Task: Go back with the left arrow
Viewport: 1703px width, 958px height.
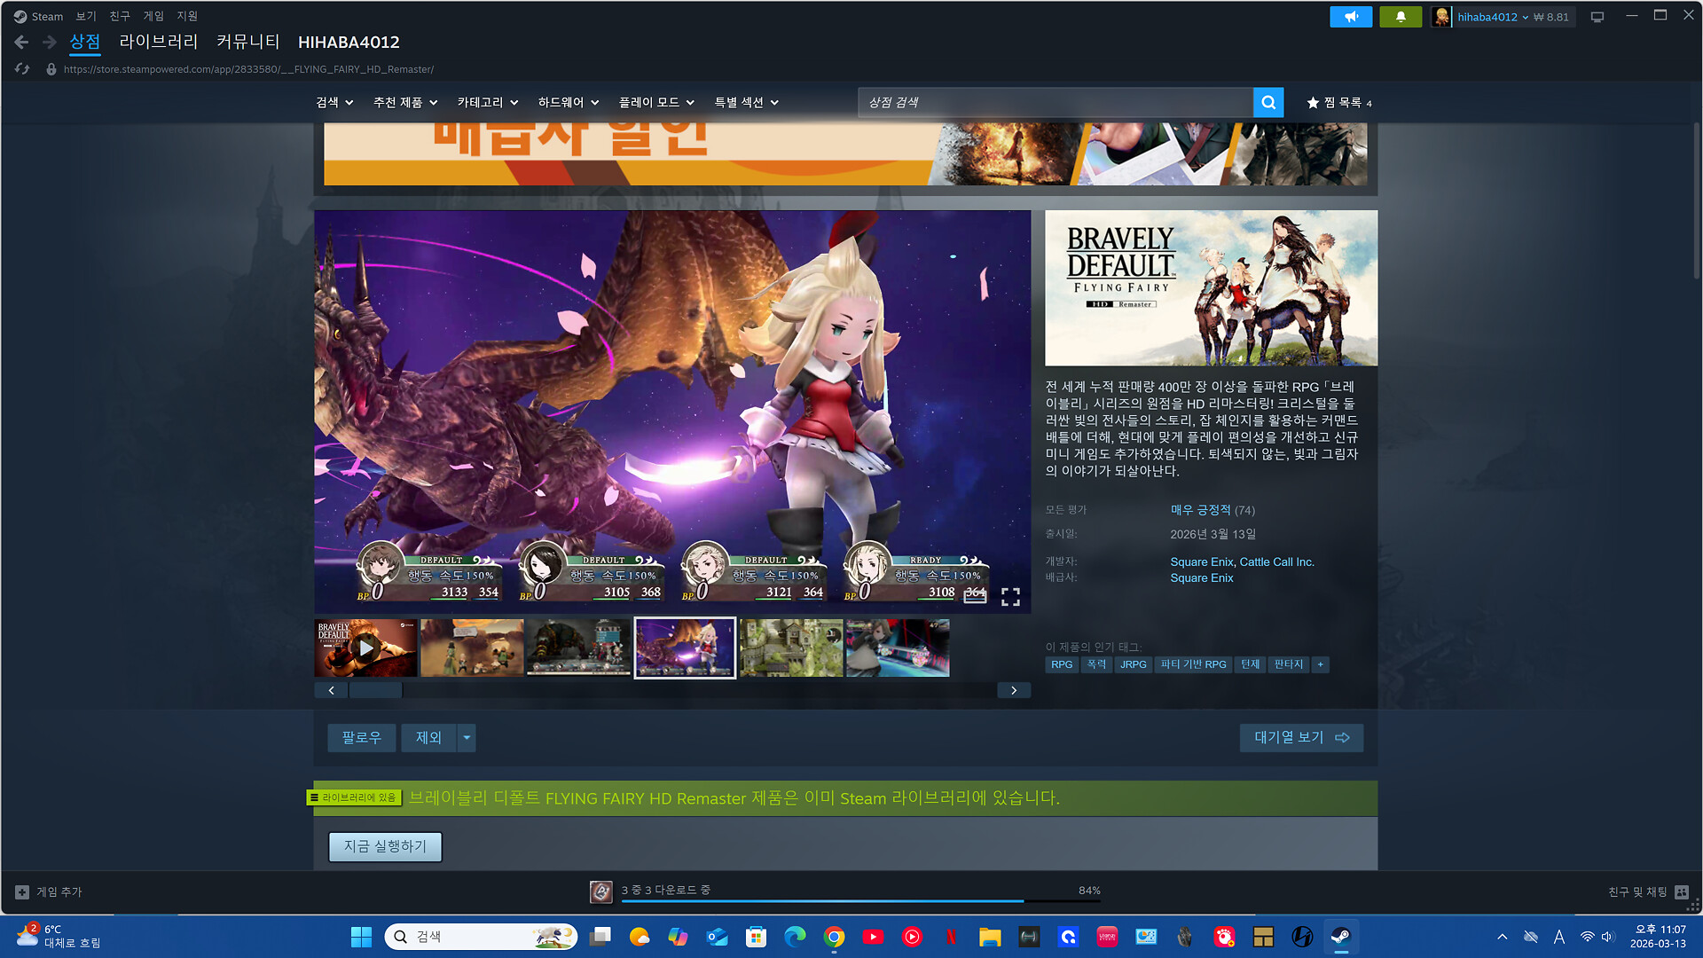Action: click(21, 42)
